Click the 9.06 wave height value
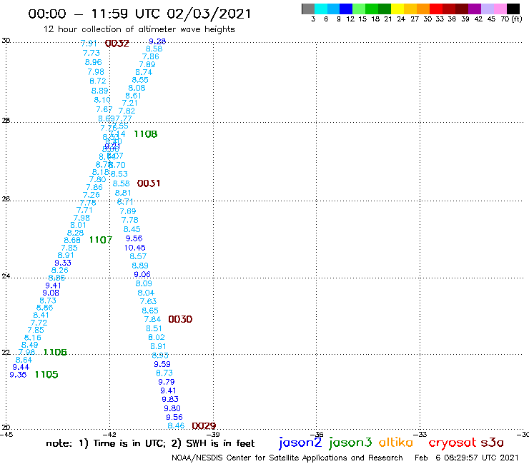Screen dimensions: 529x464 (x=142, y=274)
